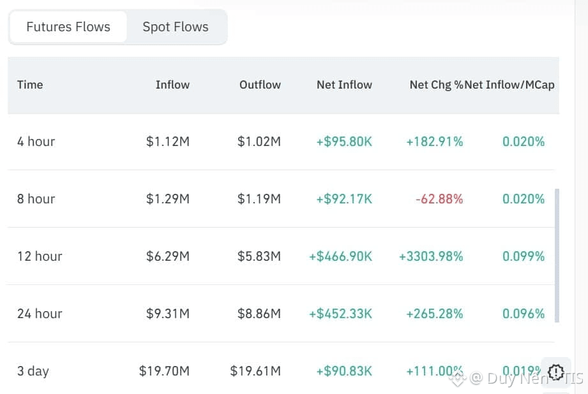Click the +$466.90K net inflow value

tap(340, 256)
